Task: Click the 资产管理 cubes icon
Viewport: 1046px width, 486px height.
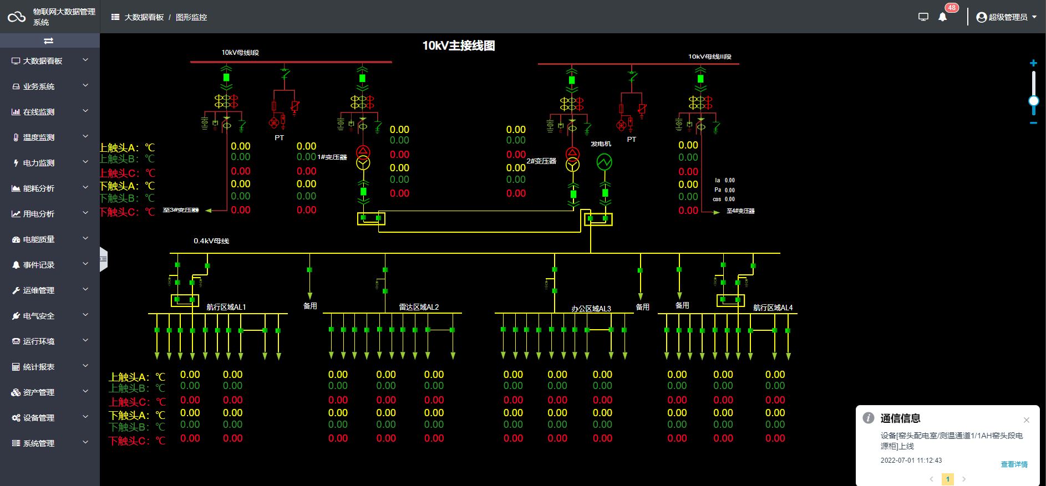Action: tap(16, 392)
